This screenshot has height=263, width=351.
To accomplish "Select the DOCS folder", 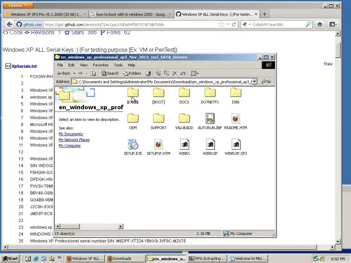I will pyautogui.click(x=184, y=96).
